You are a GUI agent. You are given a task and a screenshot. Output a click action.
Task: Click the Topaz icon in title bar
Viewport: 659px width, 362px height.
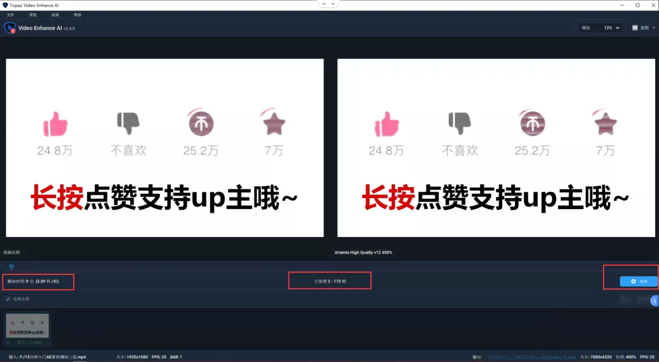tap(5, 5)
